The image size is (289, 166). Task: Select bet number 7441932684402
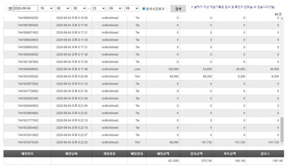(28, 128)
